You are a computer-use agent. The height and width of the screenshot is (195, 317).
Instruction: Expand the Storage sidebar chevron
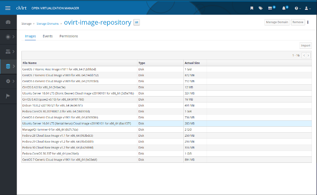[14, 66]
